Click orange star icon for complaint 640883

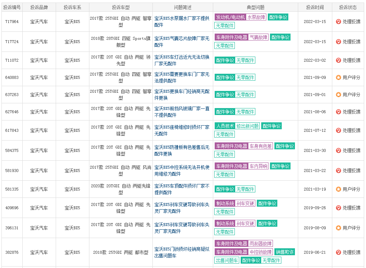click(339, 77)
